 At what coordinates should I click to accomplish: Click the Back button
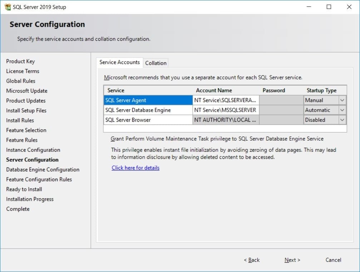pos(251,260)
